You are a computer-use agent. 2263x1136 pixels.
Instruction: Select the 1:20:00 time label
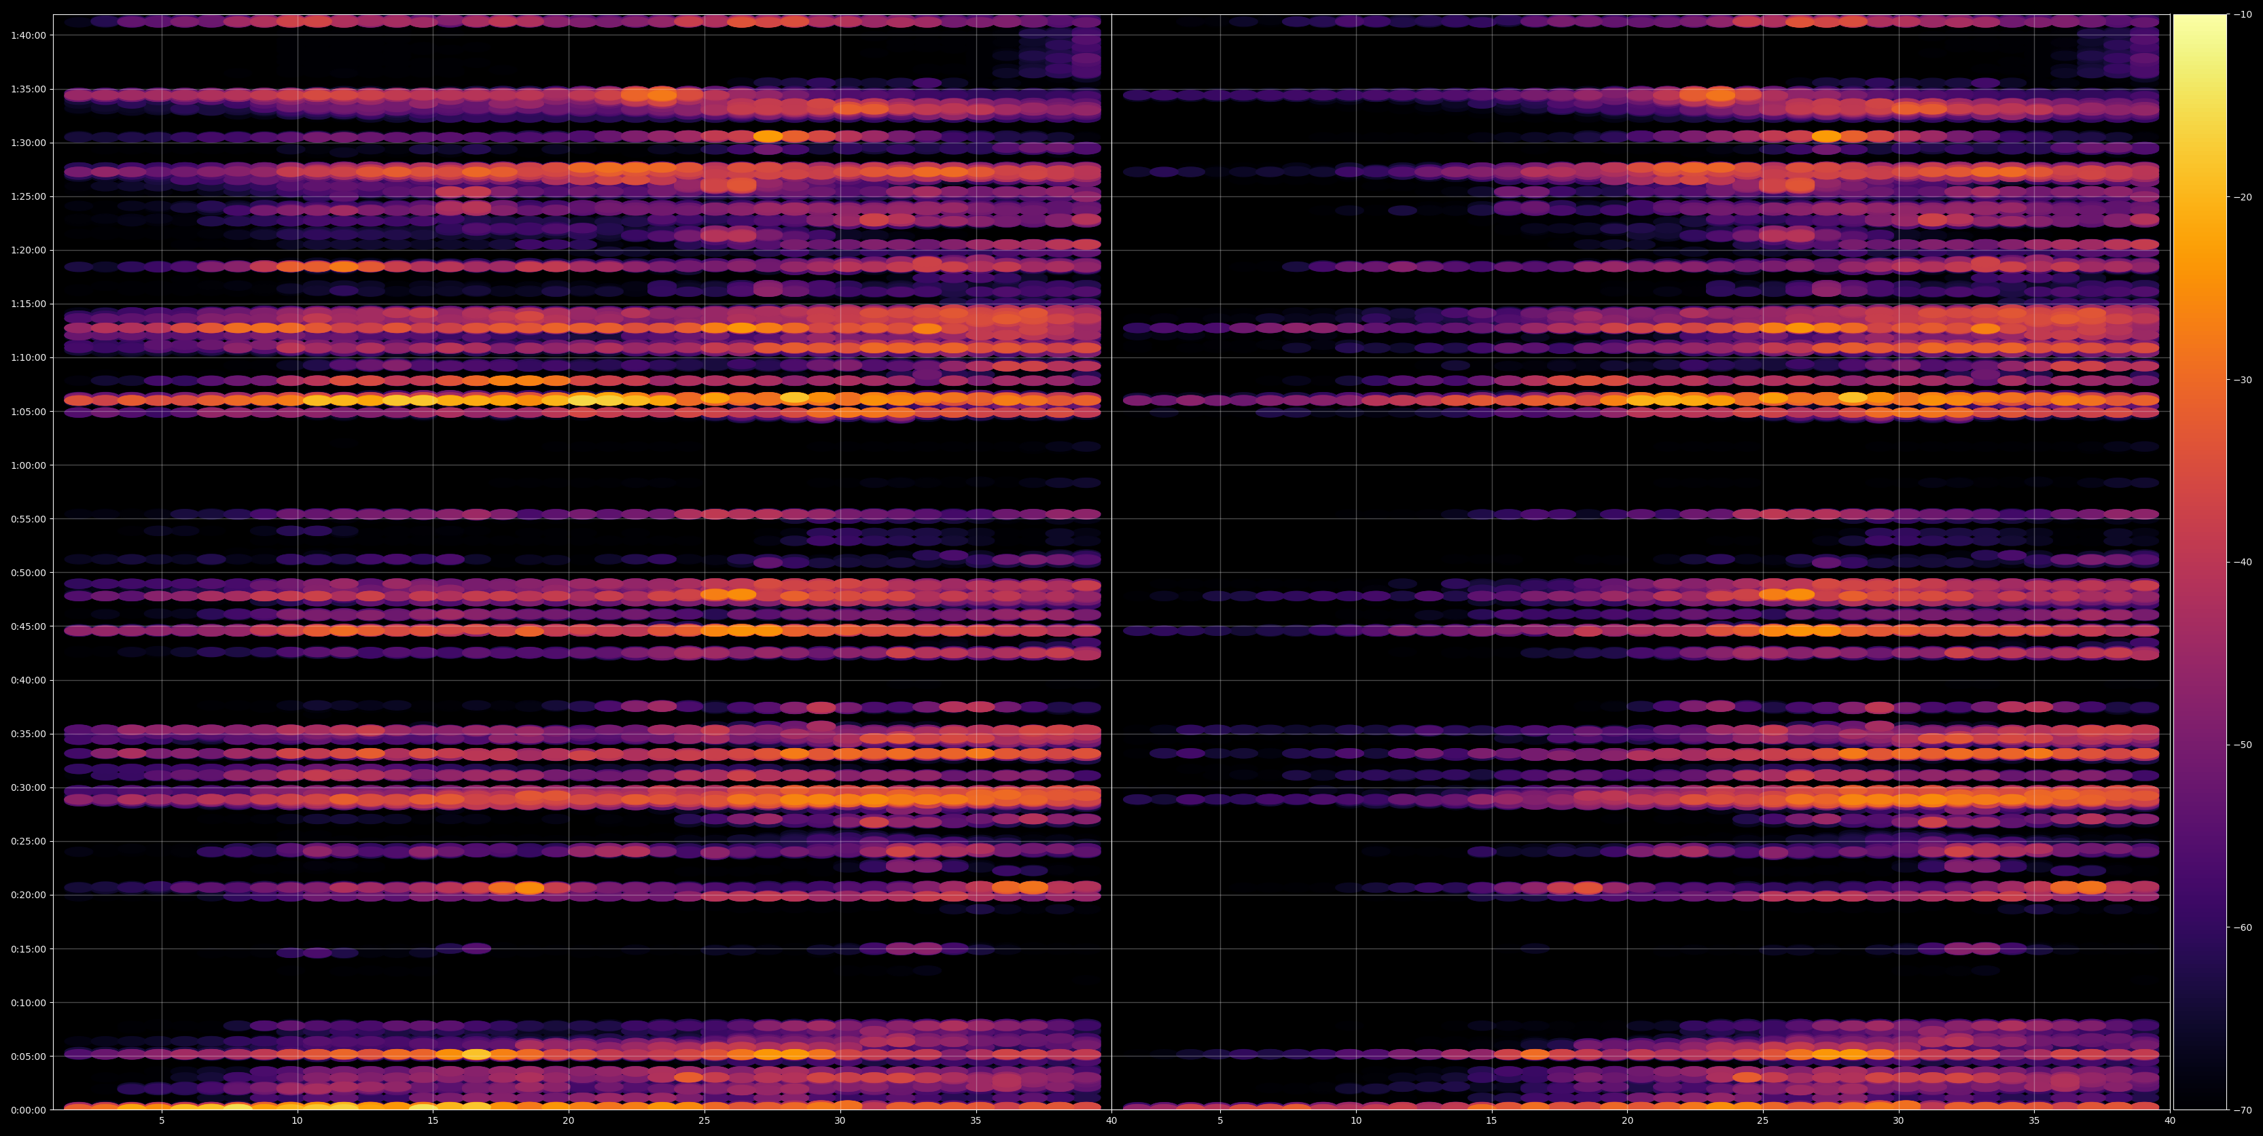[28, 251]
